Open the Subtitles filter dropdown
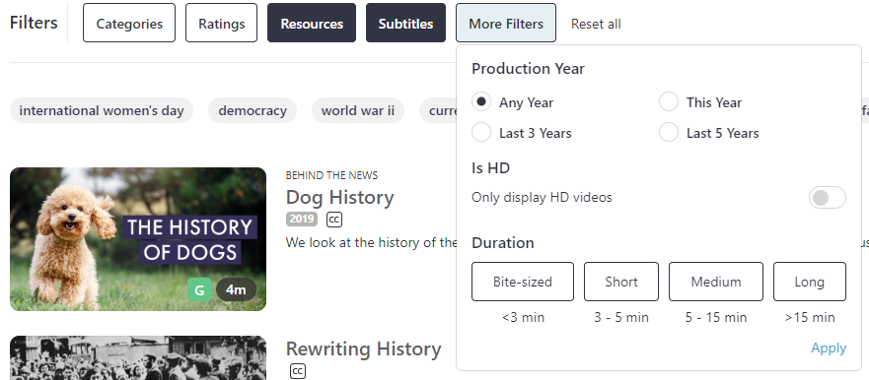 [x=405, y=23]
